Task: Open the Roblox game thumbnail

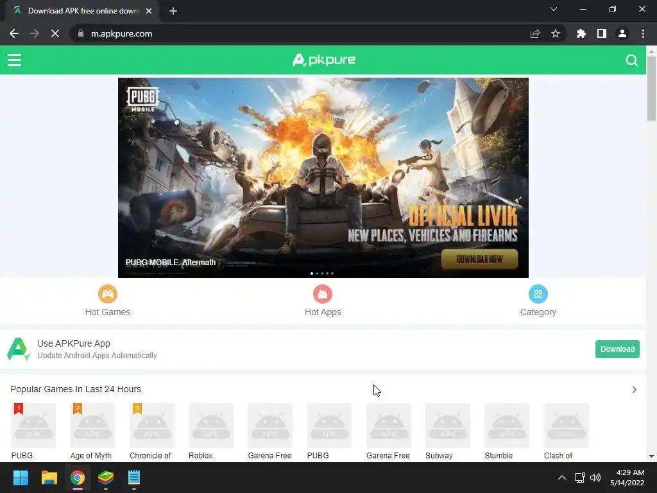Action: click(x=211, y=426)
